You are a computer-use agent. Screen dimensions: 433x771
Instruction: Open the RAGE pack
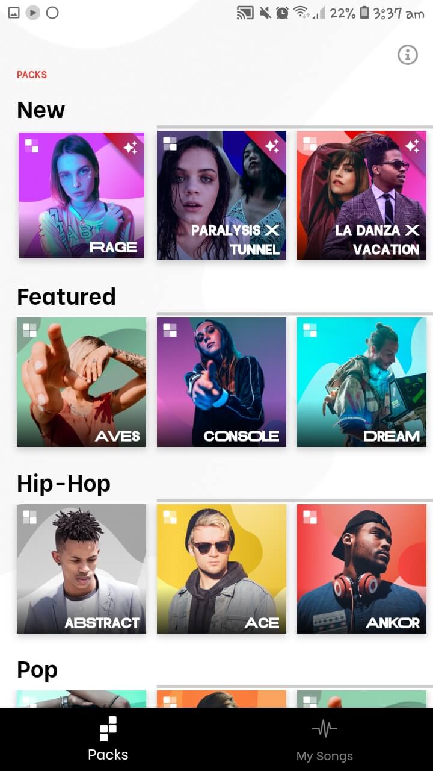click(81, 196)
